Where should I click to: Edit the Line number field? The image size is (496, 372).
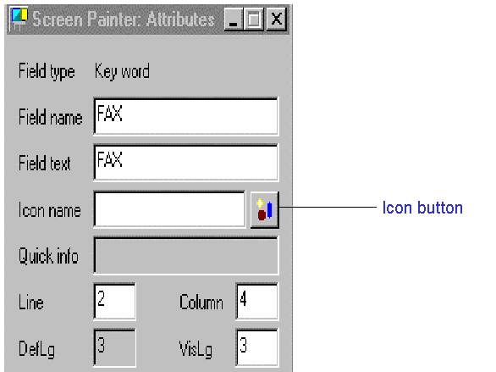pos(115,302)
